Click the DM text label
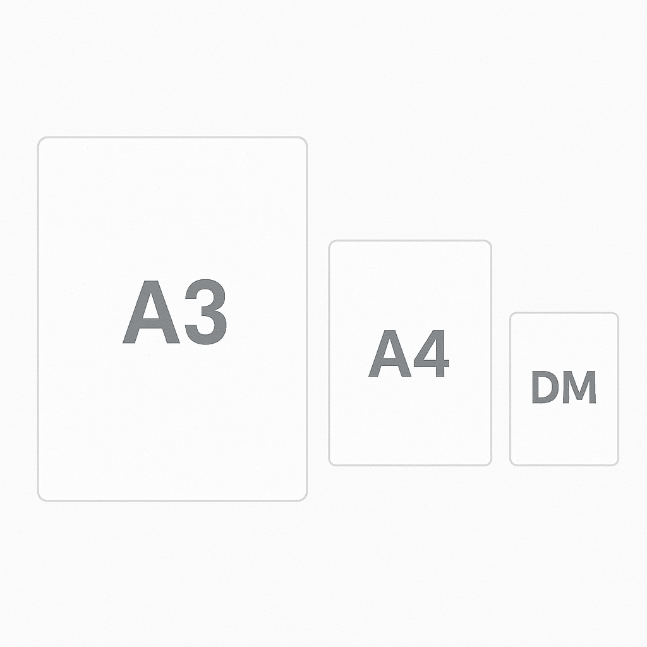This screenshot has height=647, width=647. pyautogui.click(x=564, y=388)
